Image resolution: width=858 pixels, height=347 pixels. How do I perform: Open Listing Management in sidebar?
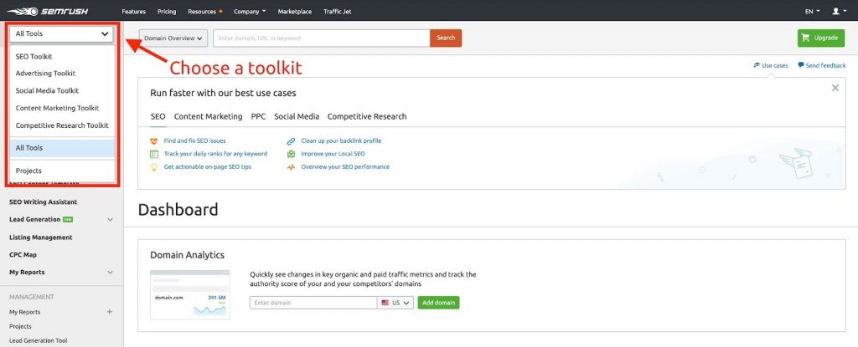click(41, 237)
